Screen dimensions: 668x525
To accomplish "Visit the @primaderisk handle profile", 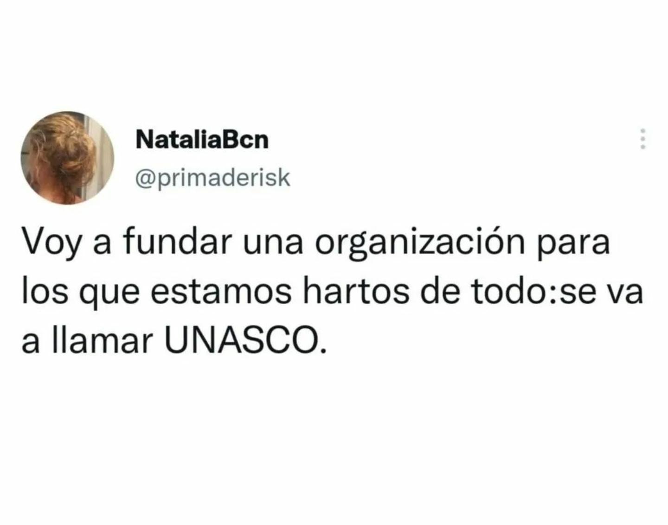I will coord(212,178).
